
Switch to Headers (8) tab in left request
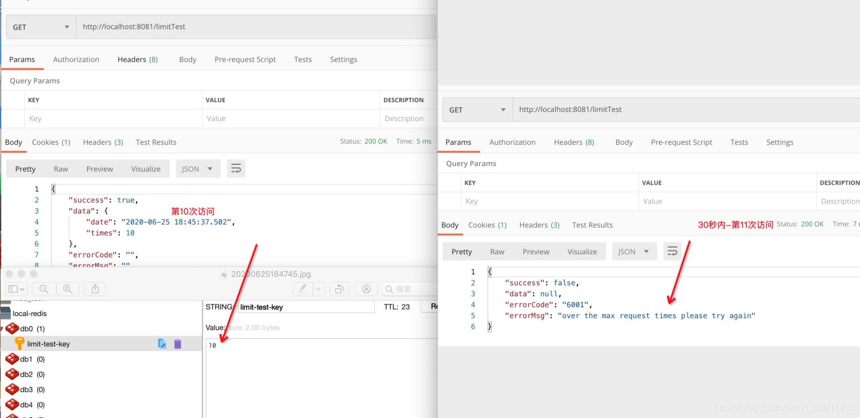point(137,59)
